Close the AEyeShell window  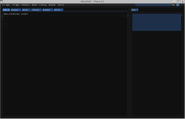(183, 2)
